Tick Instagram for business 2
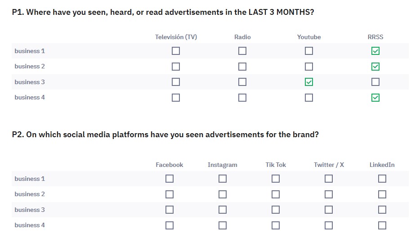Image resolution: width=411 pixels, height=238 pixels. 223,194
